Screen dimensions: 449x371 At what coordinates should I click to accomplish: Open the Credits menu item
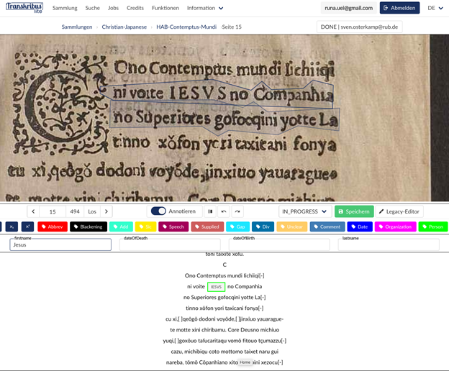135,8
